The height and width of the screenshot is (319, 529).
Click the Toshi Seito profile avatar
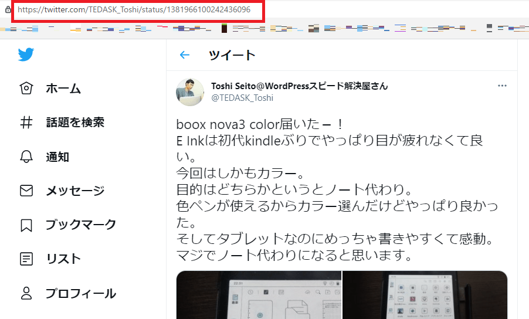coord(190,91)
